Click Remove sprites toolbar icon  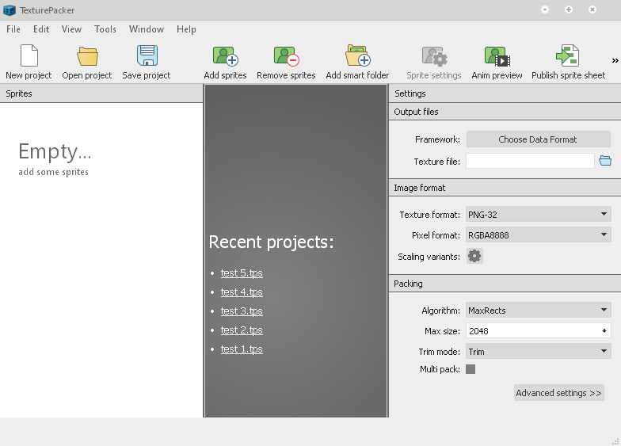coord(286,62)
